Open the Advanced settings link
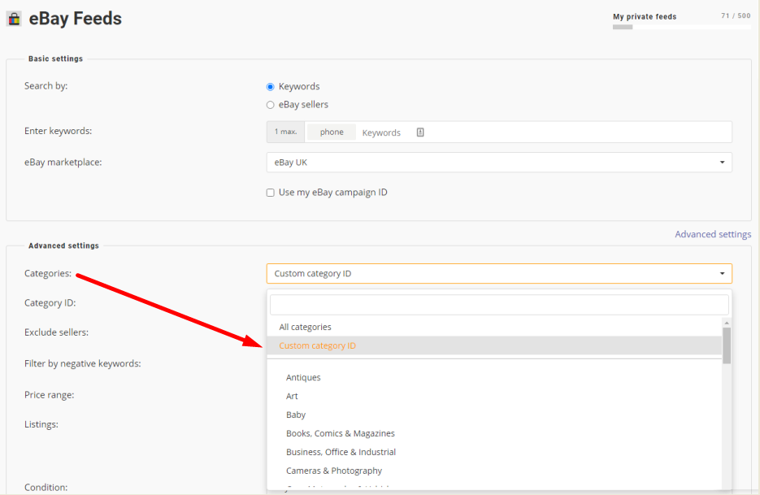This screenshot has width=760, height=495. (713, 234)
